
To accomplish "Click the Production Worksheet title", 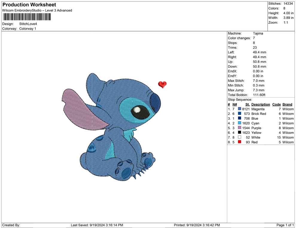I will (29, 5).
